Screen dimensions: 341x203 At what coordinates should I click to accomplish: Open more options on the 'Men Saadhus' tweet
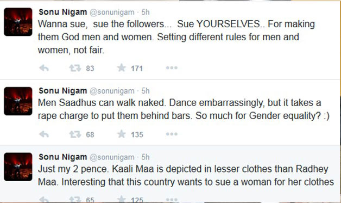click(x=172, y=134)
